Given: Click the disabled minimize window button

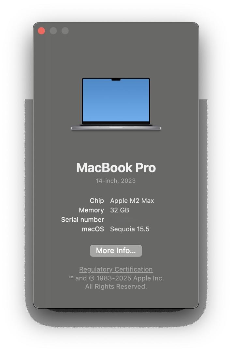Looking at the screenshot, I should pos(53,31).
